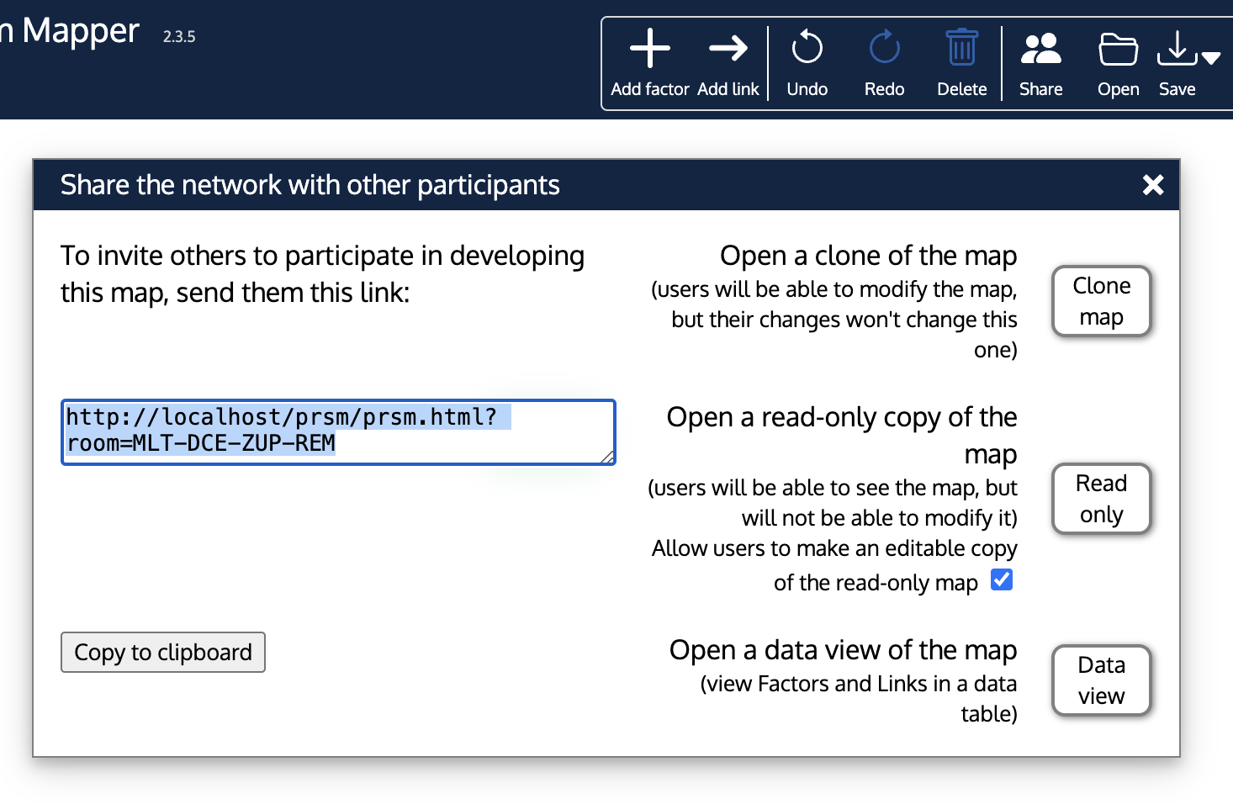Viewport: 1233px width, 804px height.
Task: Click the version number 2.3.5
Action: 179,37
